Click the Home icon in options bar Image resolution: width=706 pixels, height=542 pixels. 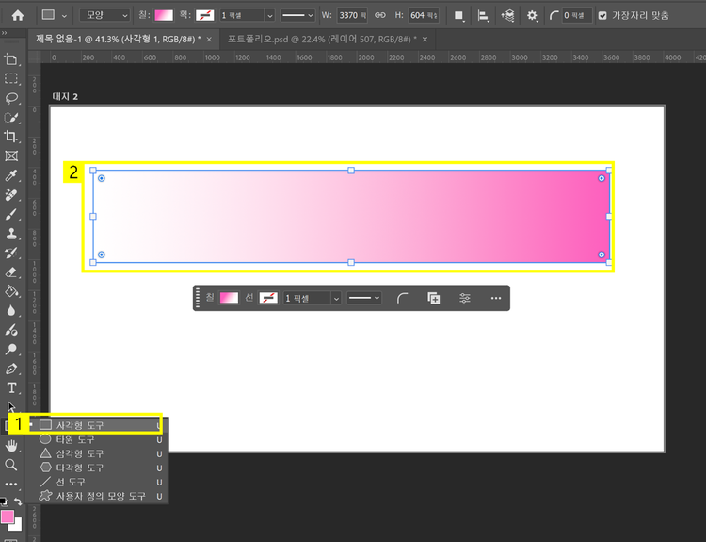coord(17,15)
